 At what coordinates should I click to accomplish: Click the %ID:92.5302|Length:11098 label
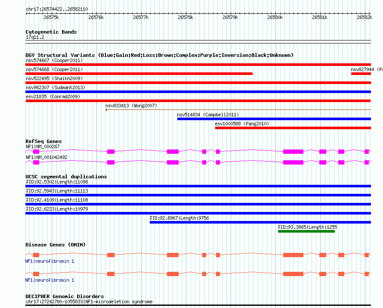(57, 182)
